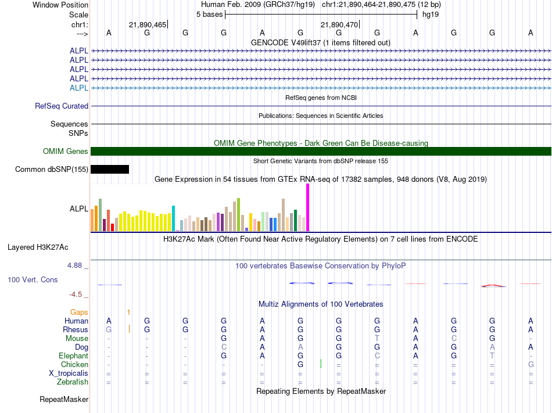Click the tall magenta GTEx expression bar

click(308, 207)
